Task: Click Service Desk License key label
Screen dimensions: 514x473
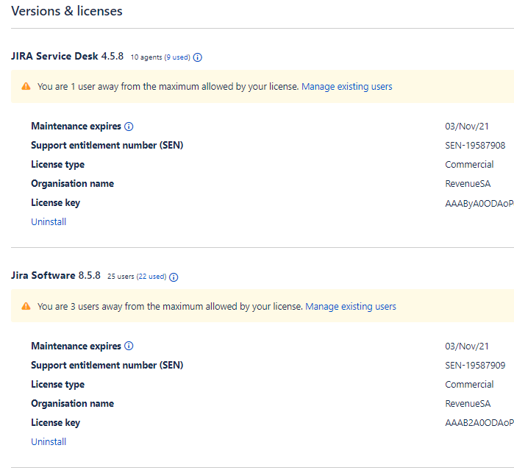Action: pos(55,203)
